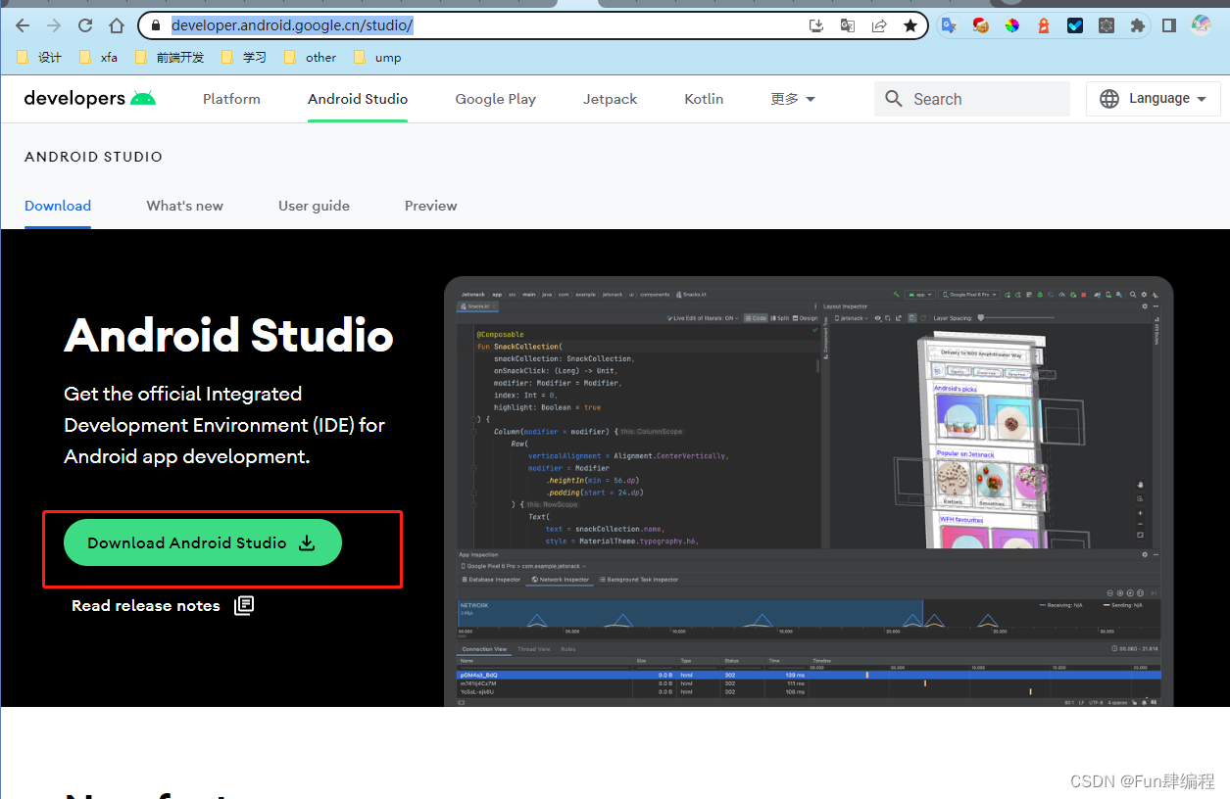Click the browser forward arrow

pyautogui.click(x=54, y=25)
